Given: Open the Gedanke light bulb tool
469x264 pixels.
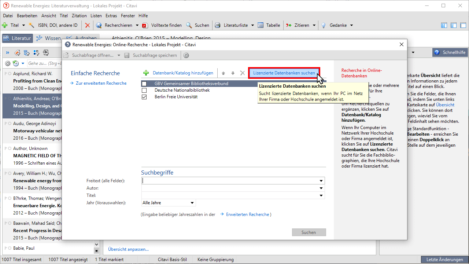Looking at the screenshot, I should tap(324, 25).
